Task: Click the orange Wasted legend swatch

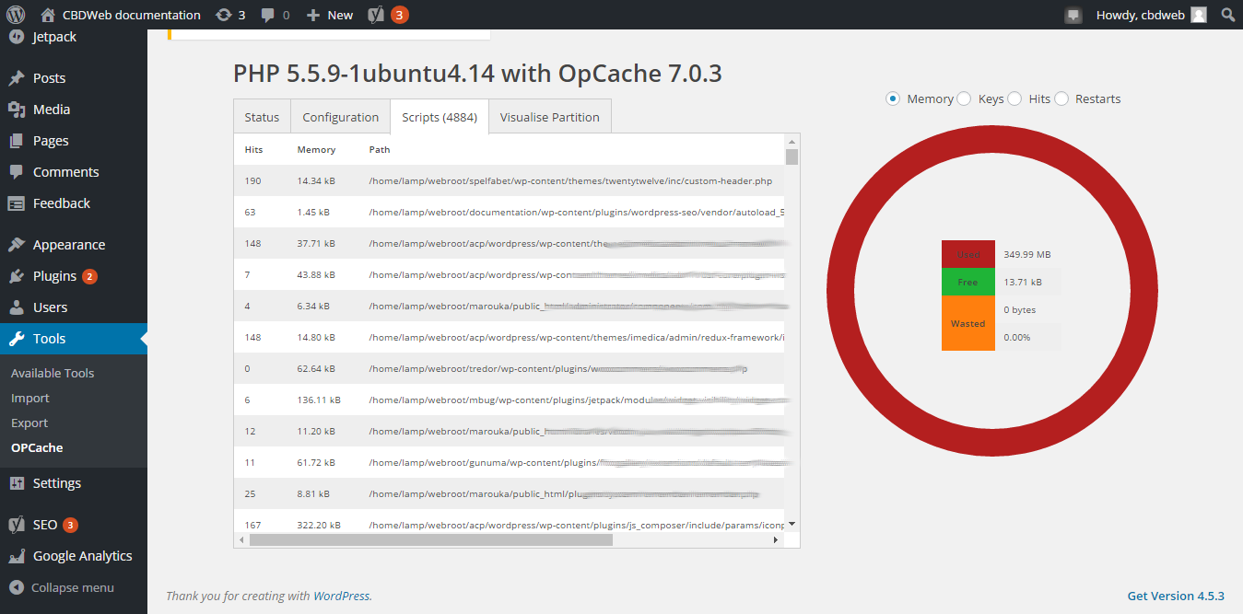Action: pos(967,323)
